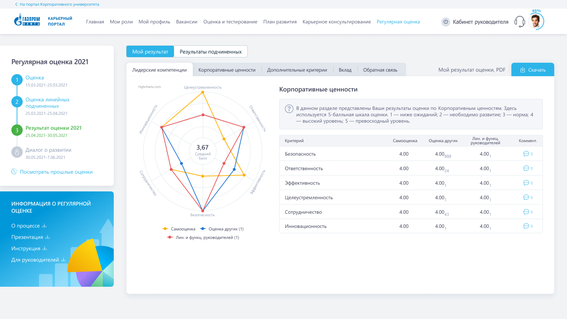Viewport: 567px width, 319px height.
Task: Open comment icon for Инновационность row
Action: pyautogui.click(x=526, y=226)
